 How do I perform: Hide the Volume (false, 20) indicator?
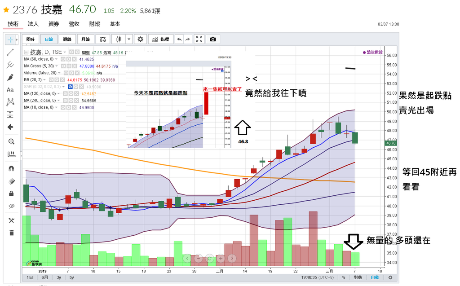pos(66,73)
